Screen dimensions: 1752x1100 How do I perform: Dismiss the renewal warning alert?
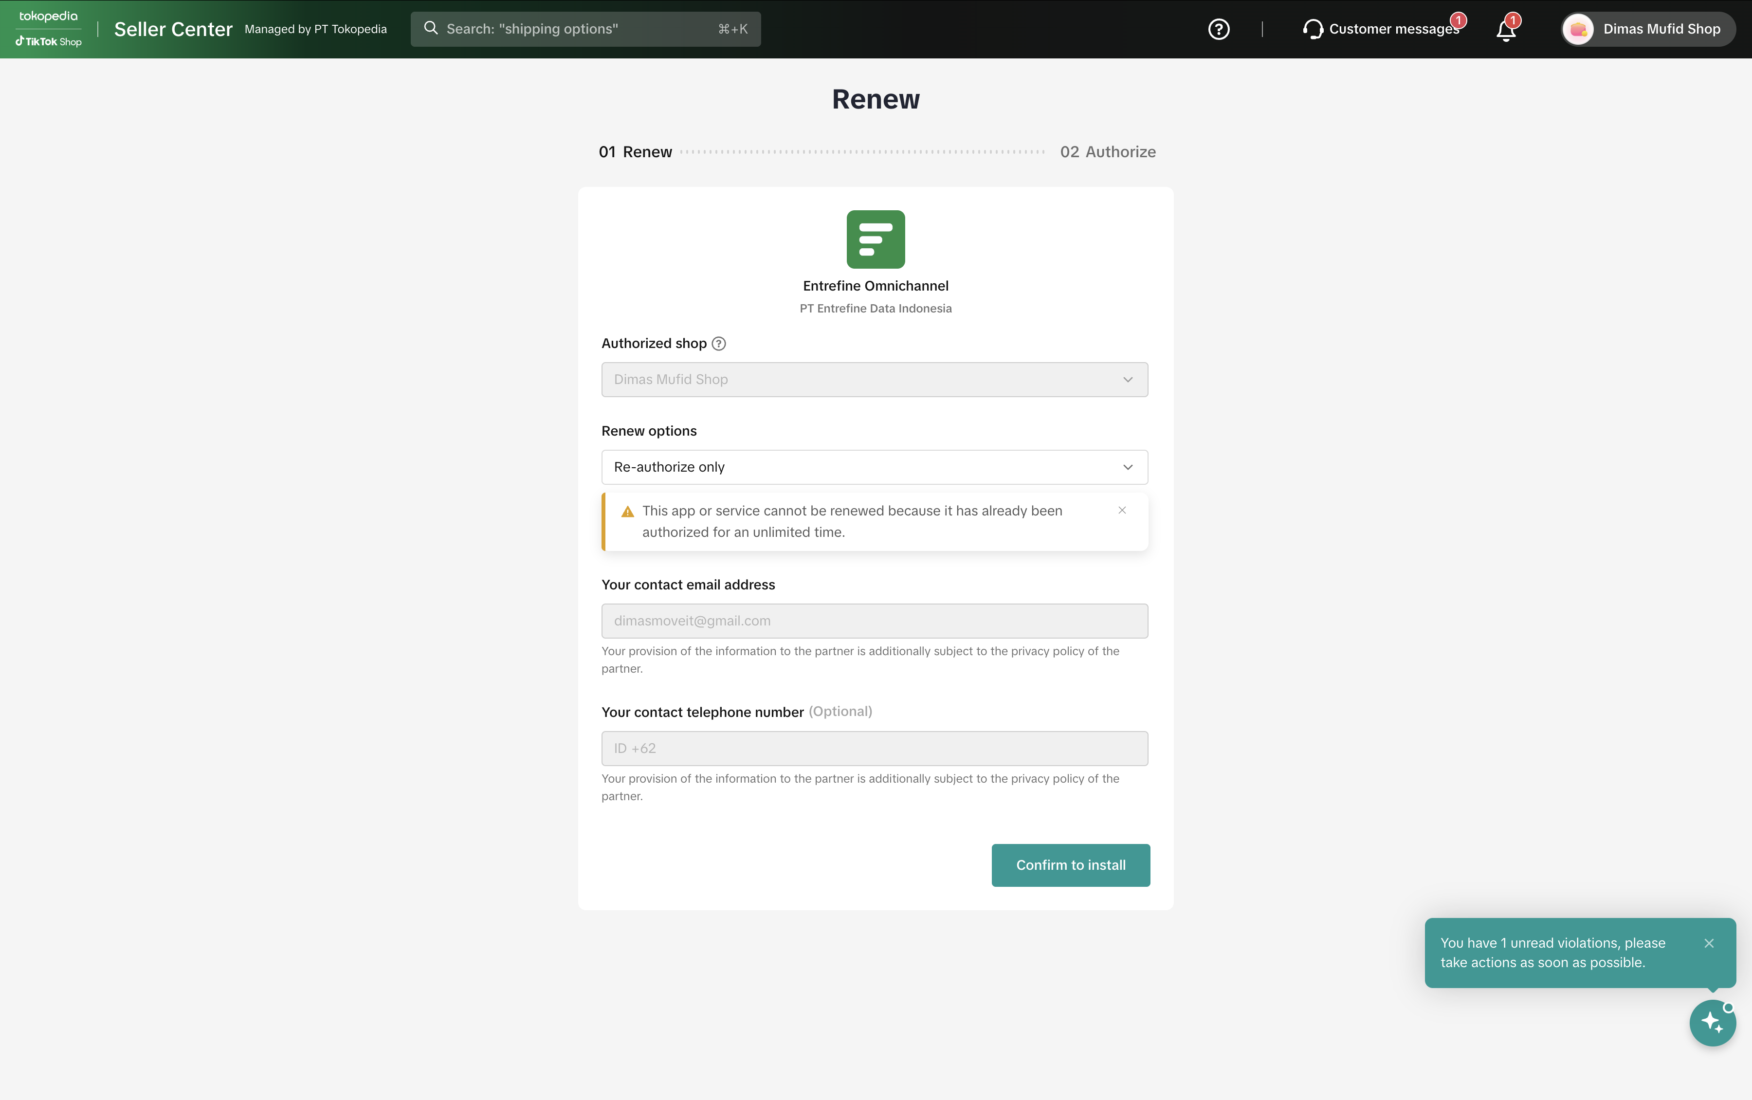[x=1122, y=510]
